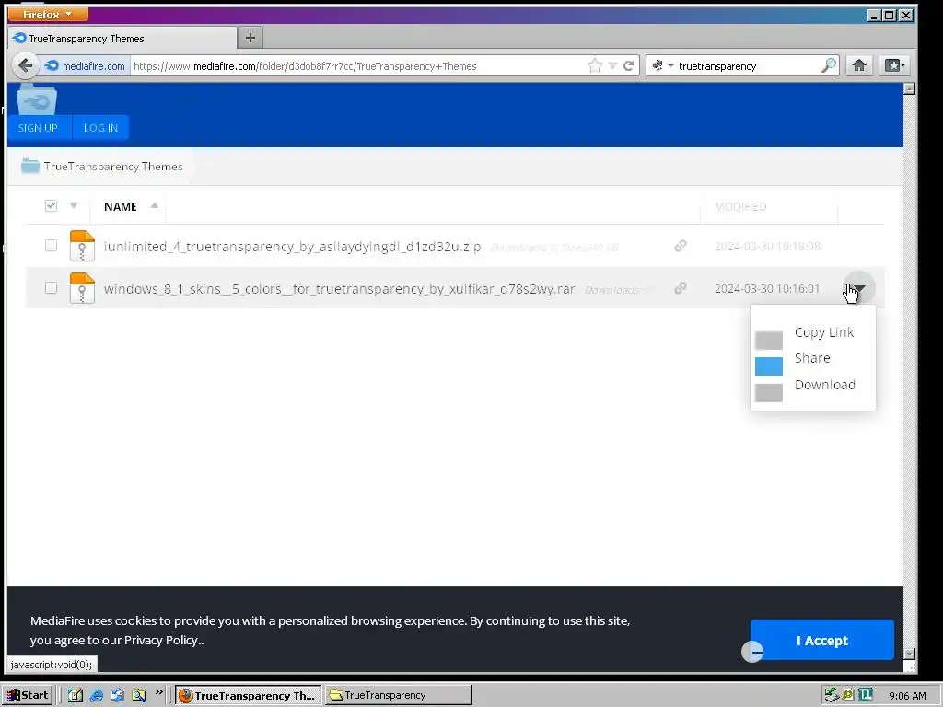Click the MediaFire folder logo
This screenshot has width=943, height=707.
pos(37,99)
